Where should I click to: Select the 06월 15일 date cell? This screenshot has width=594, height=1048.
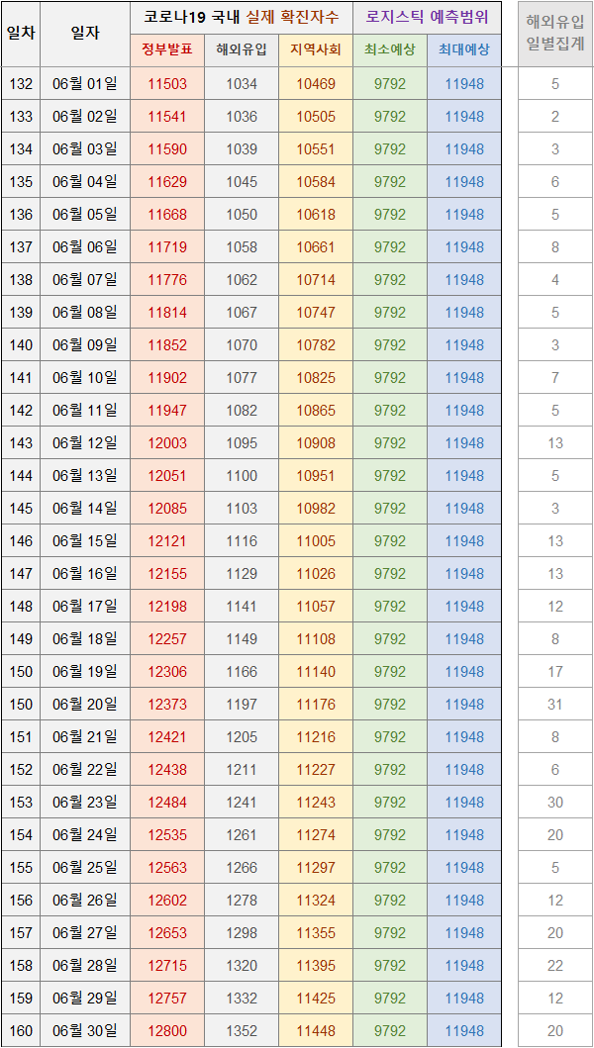pyautogui.click(x=85, y=541)
